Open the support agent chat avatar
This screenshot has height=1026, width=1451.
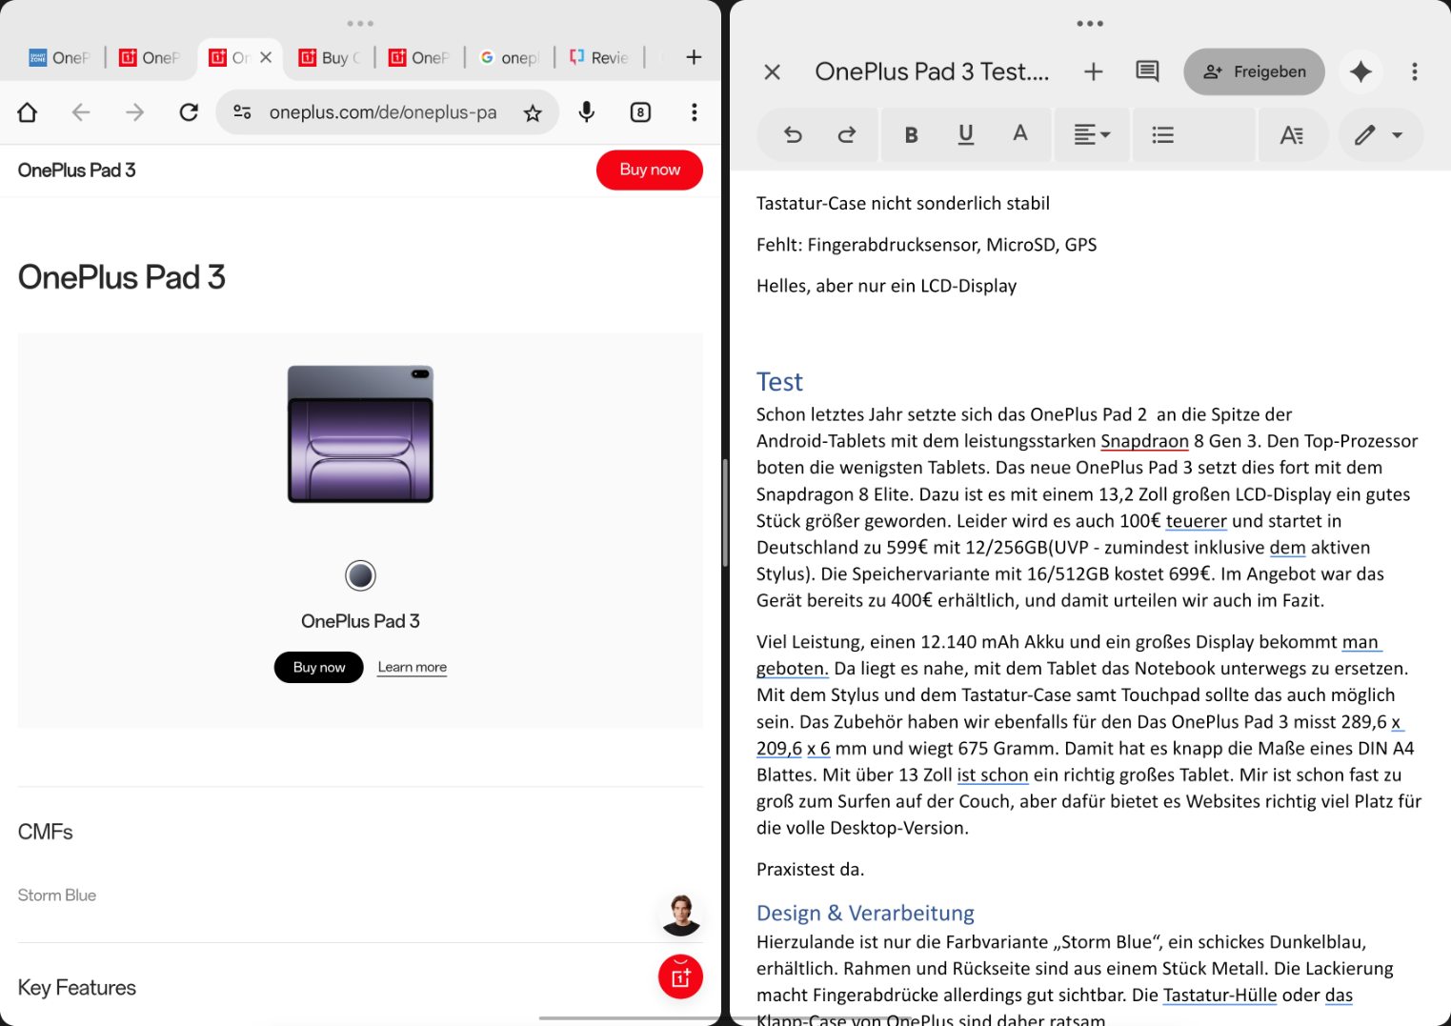(680, 915)
